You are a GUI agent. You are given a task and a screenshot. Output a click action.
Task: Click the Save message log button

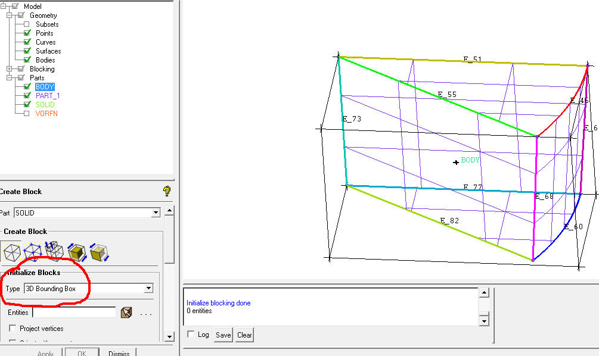pos(223,335)
